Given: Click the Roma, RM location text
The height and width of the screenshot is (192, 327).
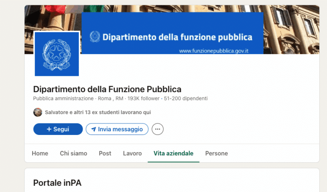Looking at the screenshot, I should click(110, 98).
